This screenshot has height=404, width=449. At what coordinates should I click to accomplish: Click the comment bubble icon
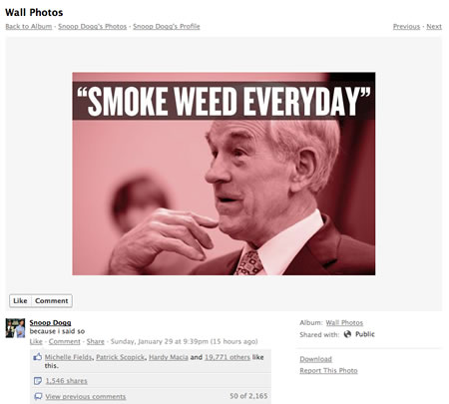(38, 396)
